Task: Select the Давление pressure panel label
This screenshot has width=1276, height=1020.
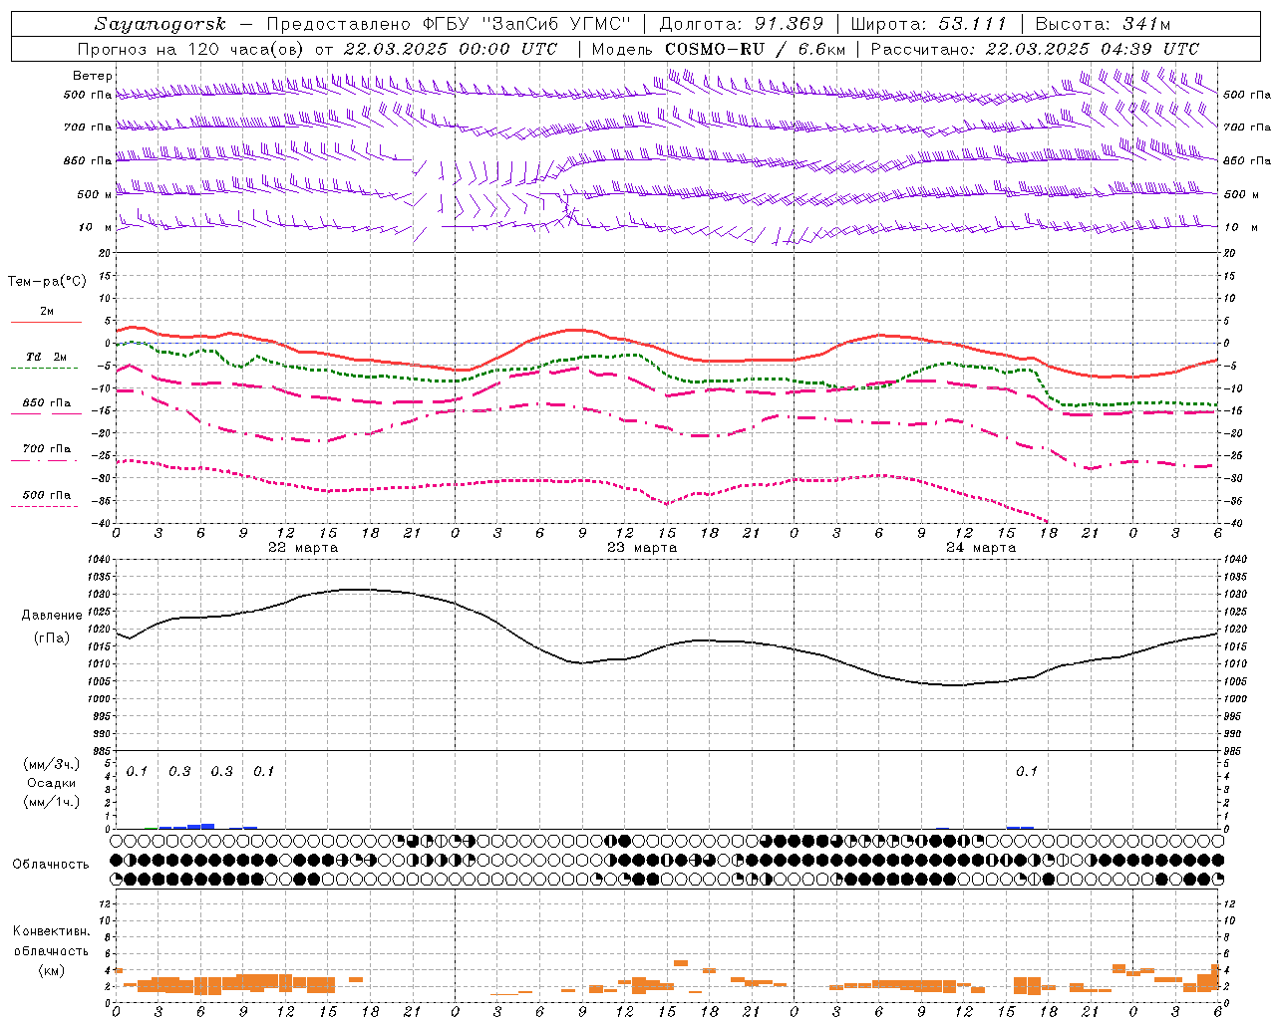Action: [52, 616]
